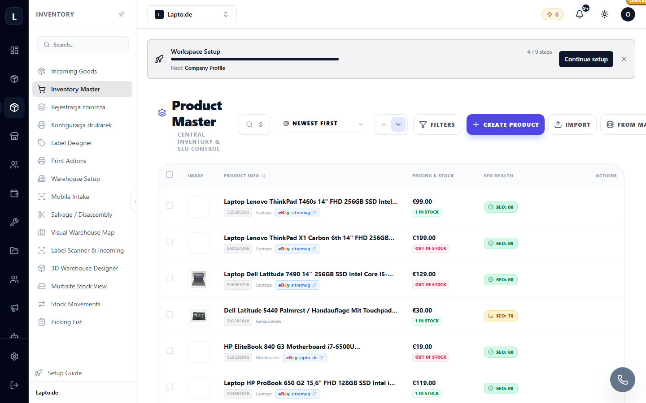Open the wrench tools icon in left rail
The width and height of the screenshot is (646, 403).
pos(14,222)
